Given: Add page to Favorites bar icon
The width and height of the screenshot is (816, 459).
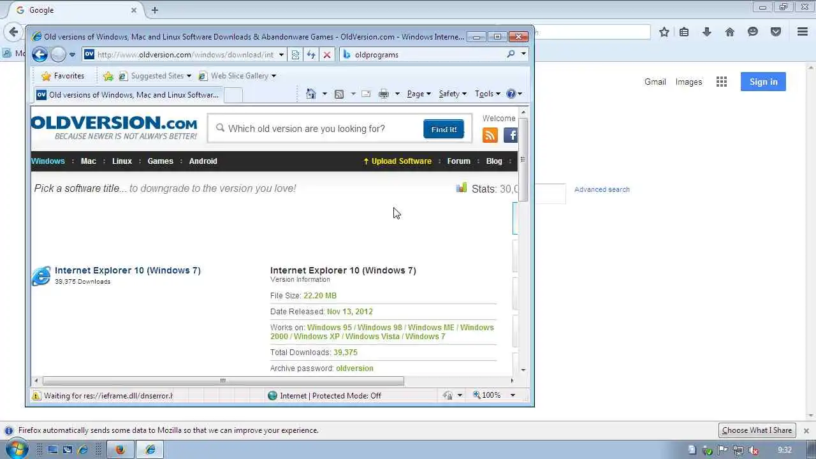Looking at the screenshot, I should 108,76.
